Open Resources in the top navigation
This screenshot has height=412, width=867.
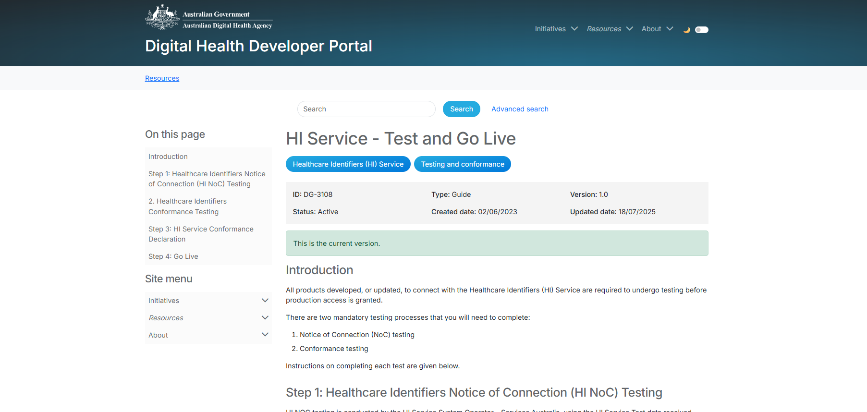pos(604,29)
